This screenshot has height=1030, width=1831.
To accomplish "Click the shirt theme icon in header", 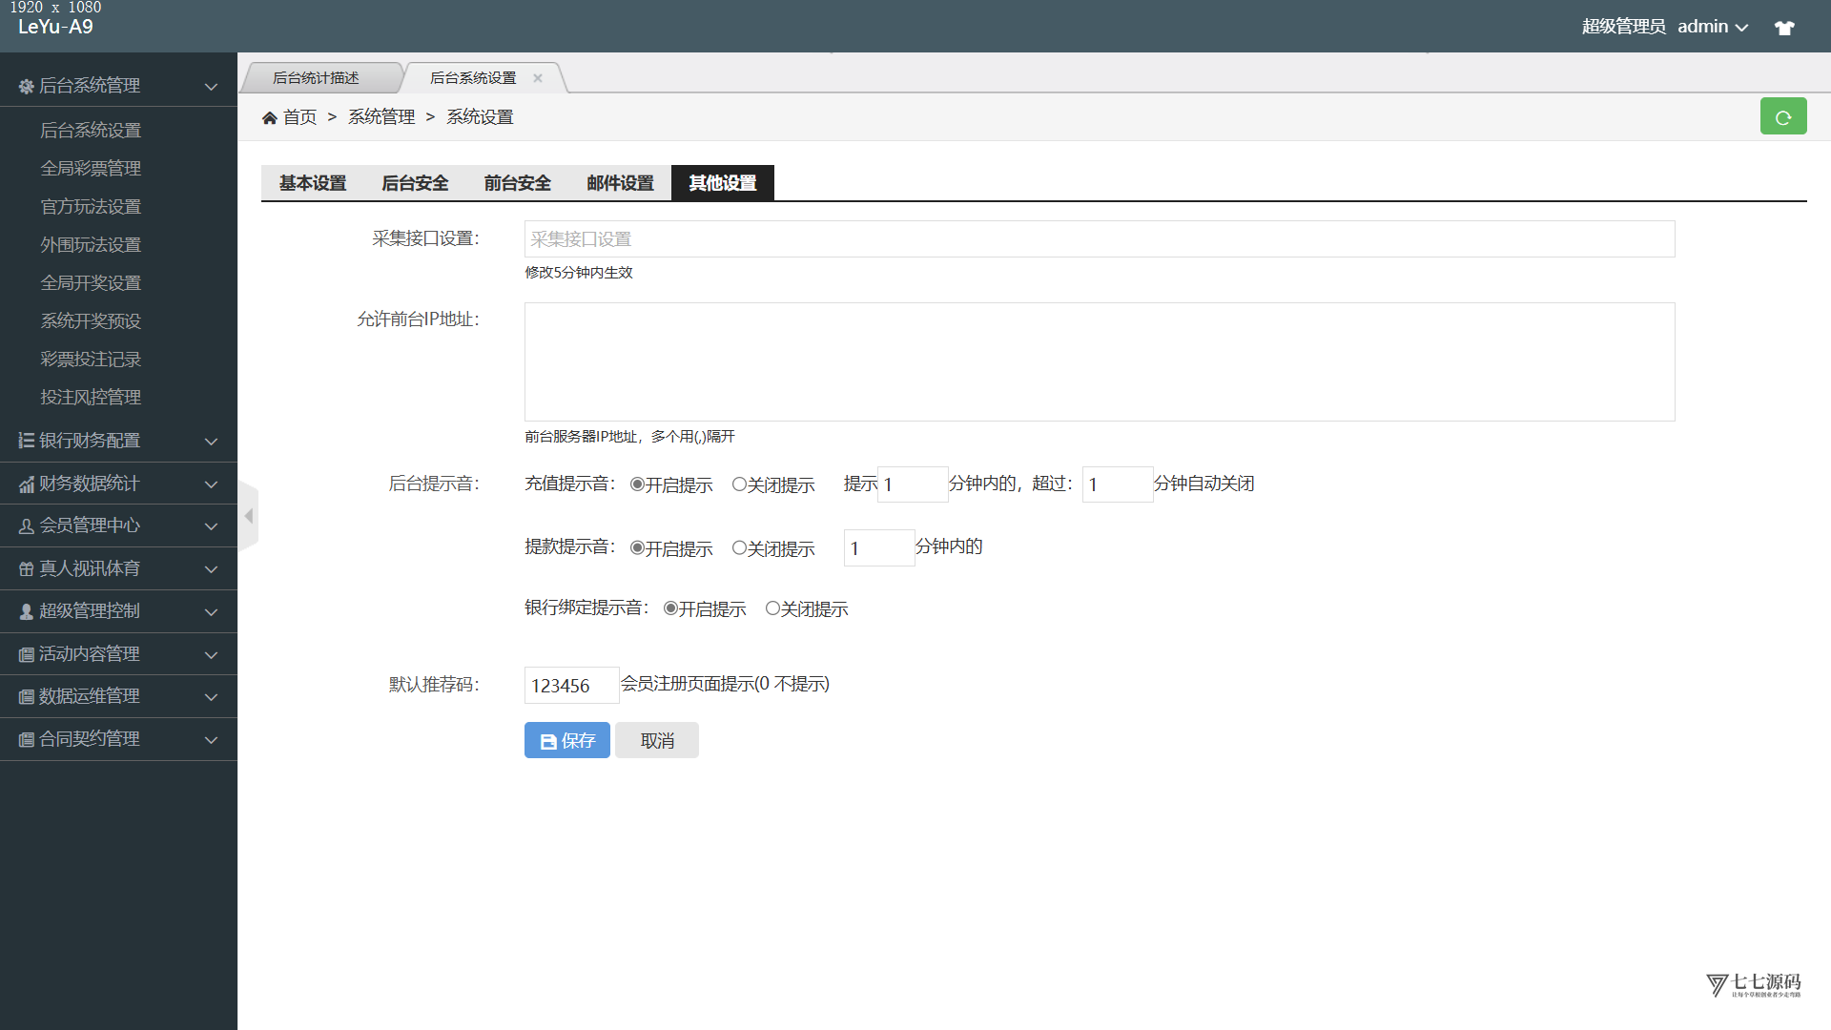I will pyautogui.click(x=1784, y=28).
